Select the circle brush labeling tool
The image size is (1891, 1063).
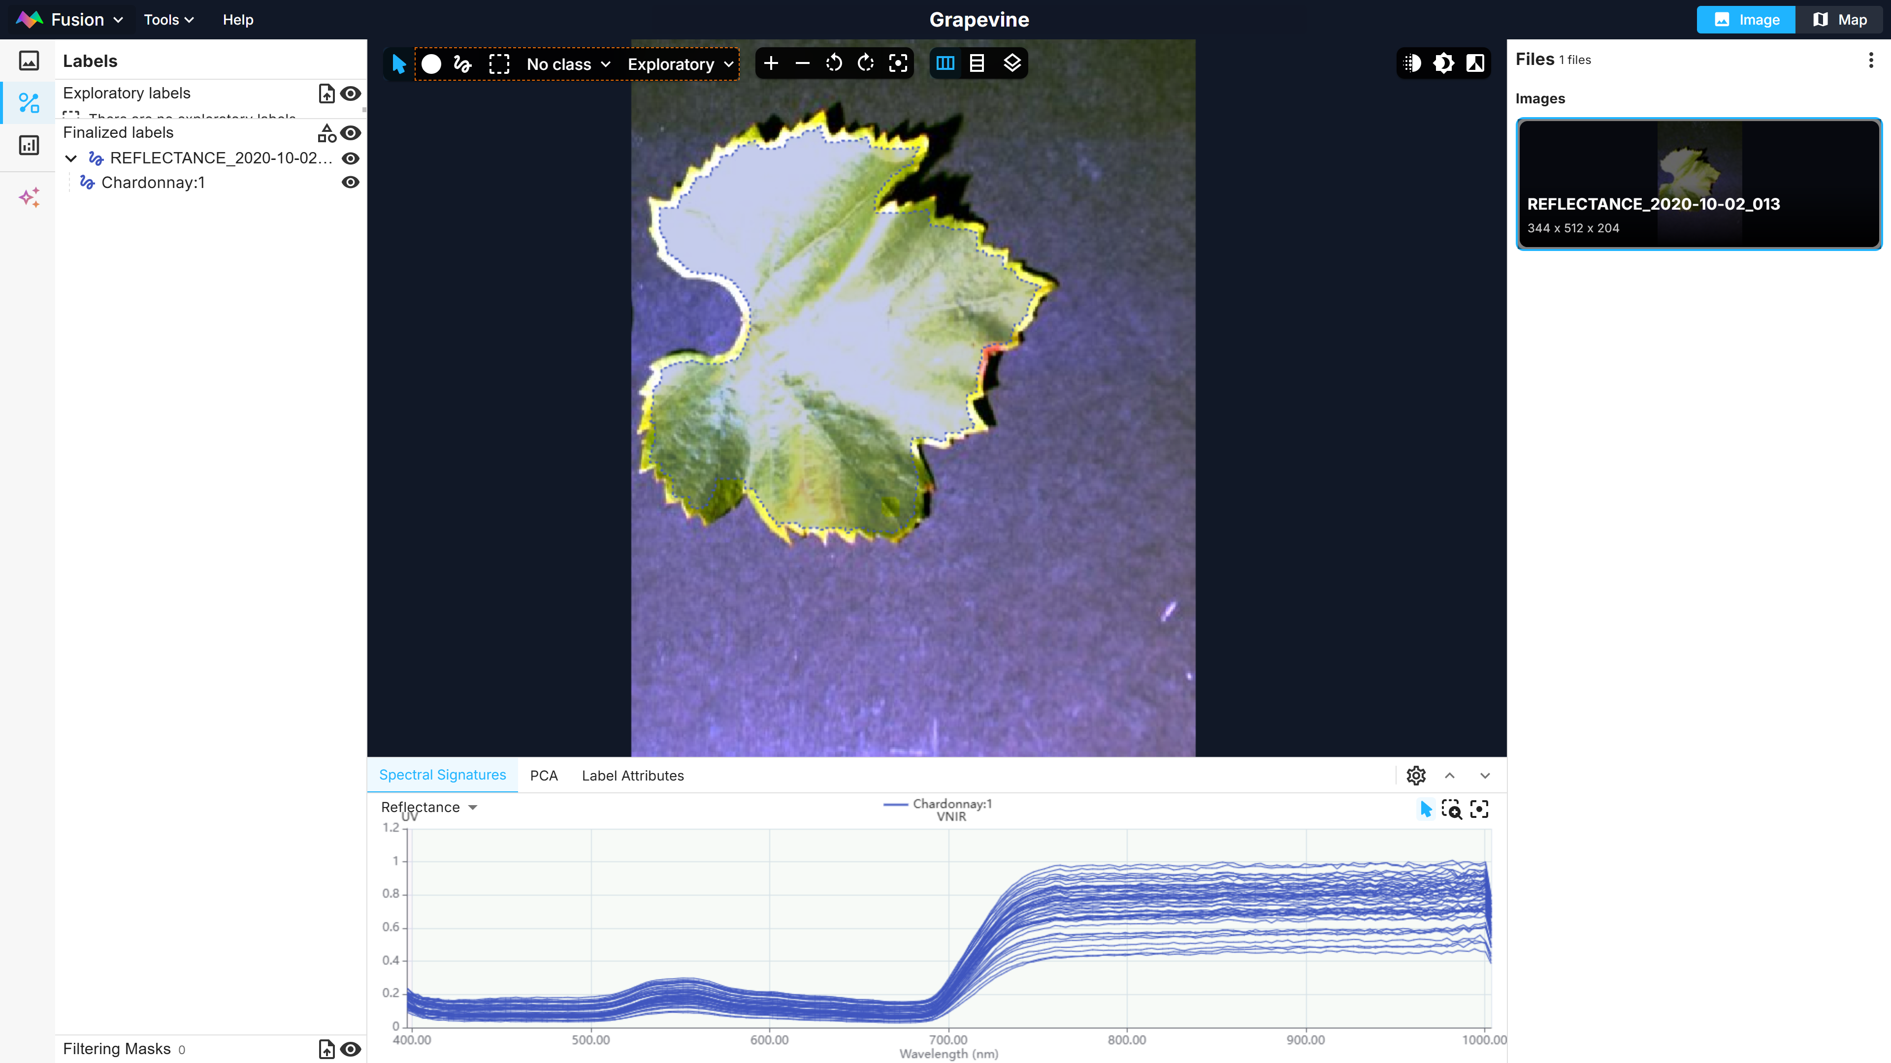(x=431, y=64)
